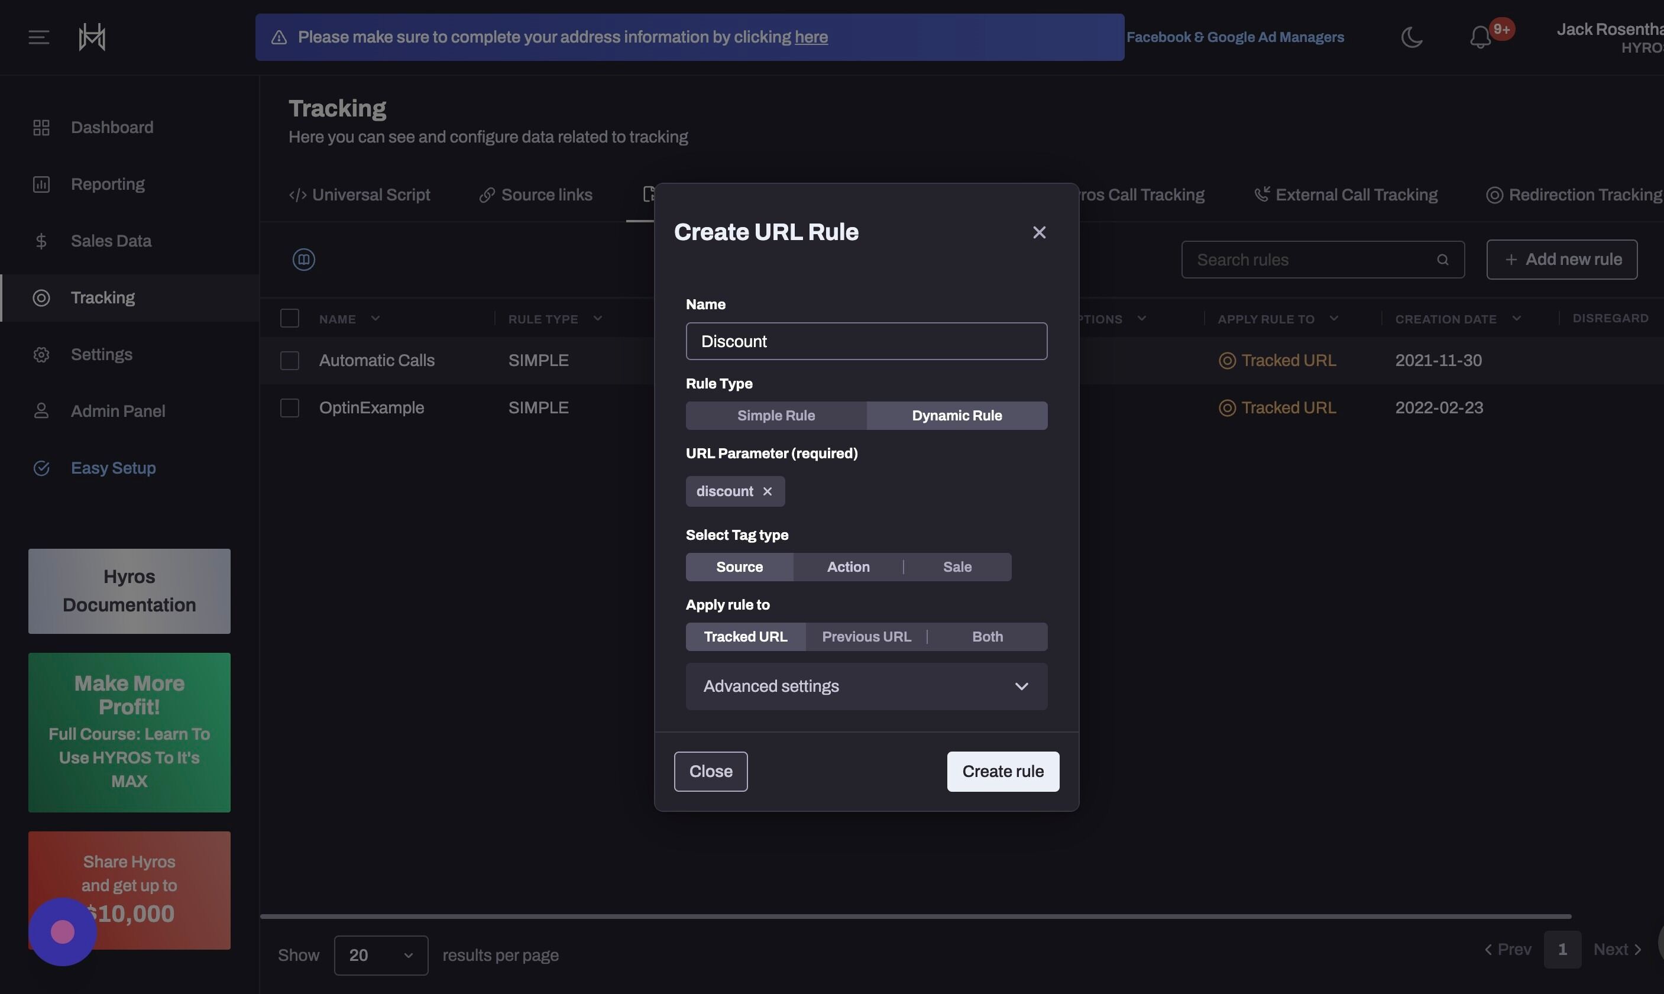Click into the Name input field
Screen dimensions: 1664x994
point(866,341)
